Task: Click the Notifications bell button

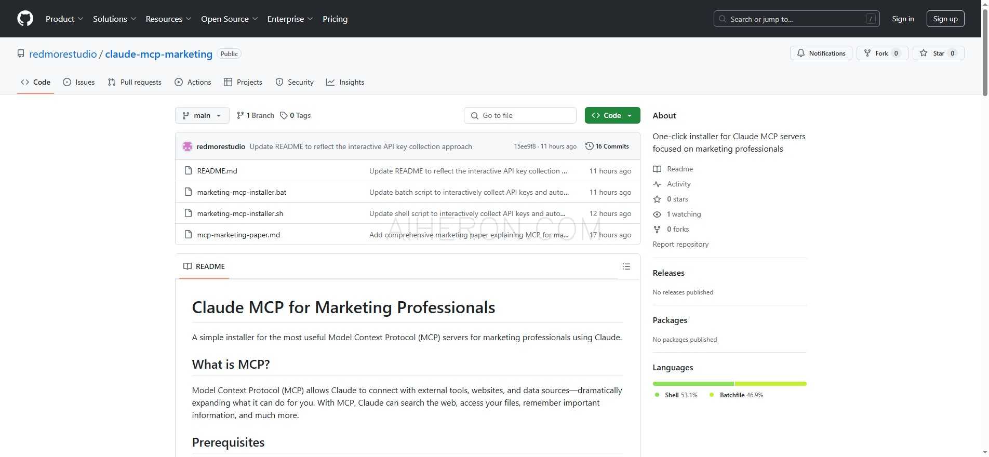Action: 821,53
